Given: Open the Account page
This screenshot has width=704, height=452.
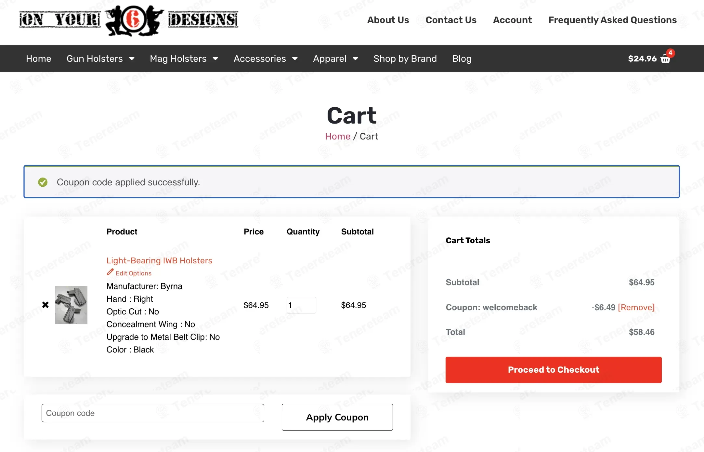Looking at the screenshot, I should pyautogui.click(x=512, y=20).
